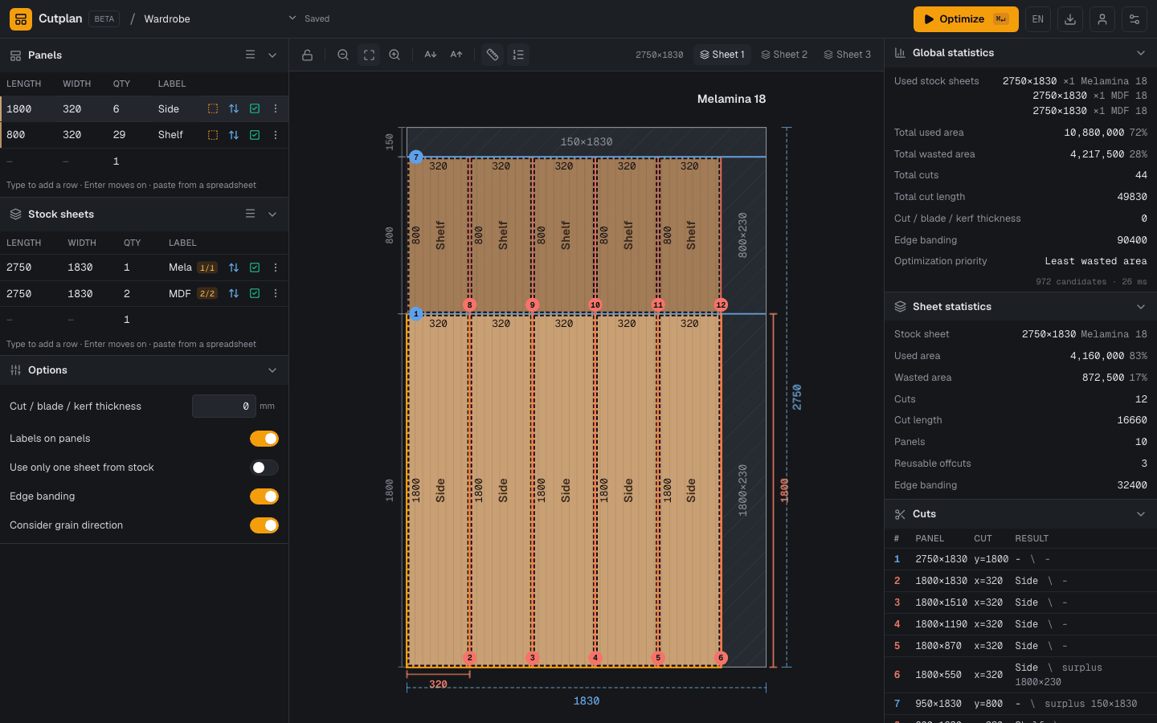Toggle the Edge banding switch
Image resolution: width=1157 pixels, height=723 pixels.
(264, 496)
